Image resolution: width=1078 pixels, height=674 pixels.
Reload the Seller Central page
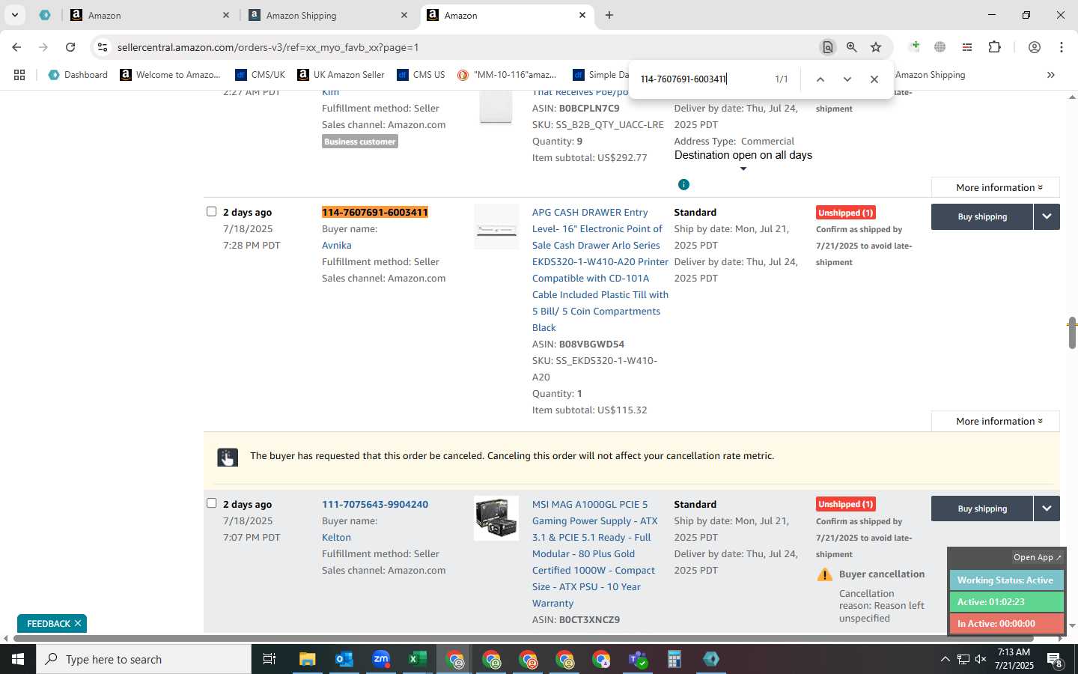coord(70,47)
